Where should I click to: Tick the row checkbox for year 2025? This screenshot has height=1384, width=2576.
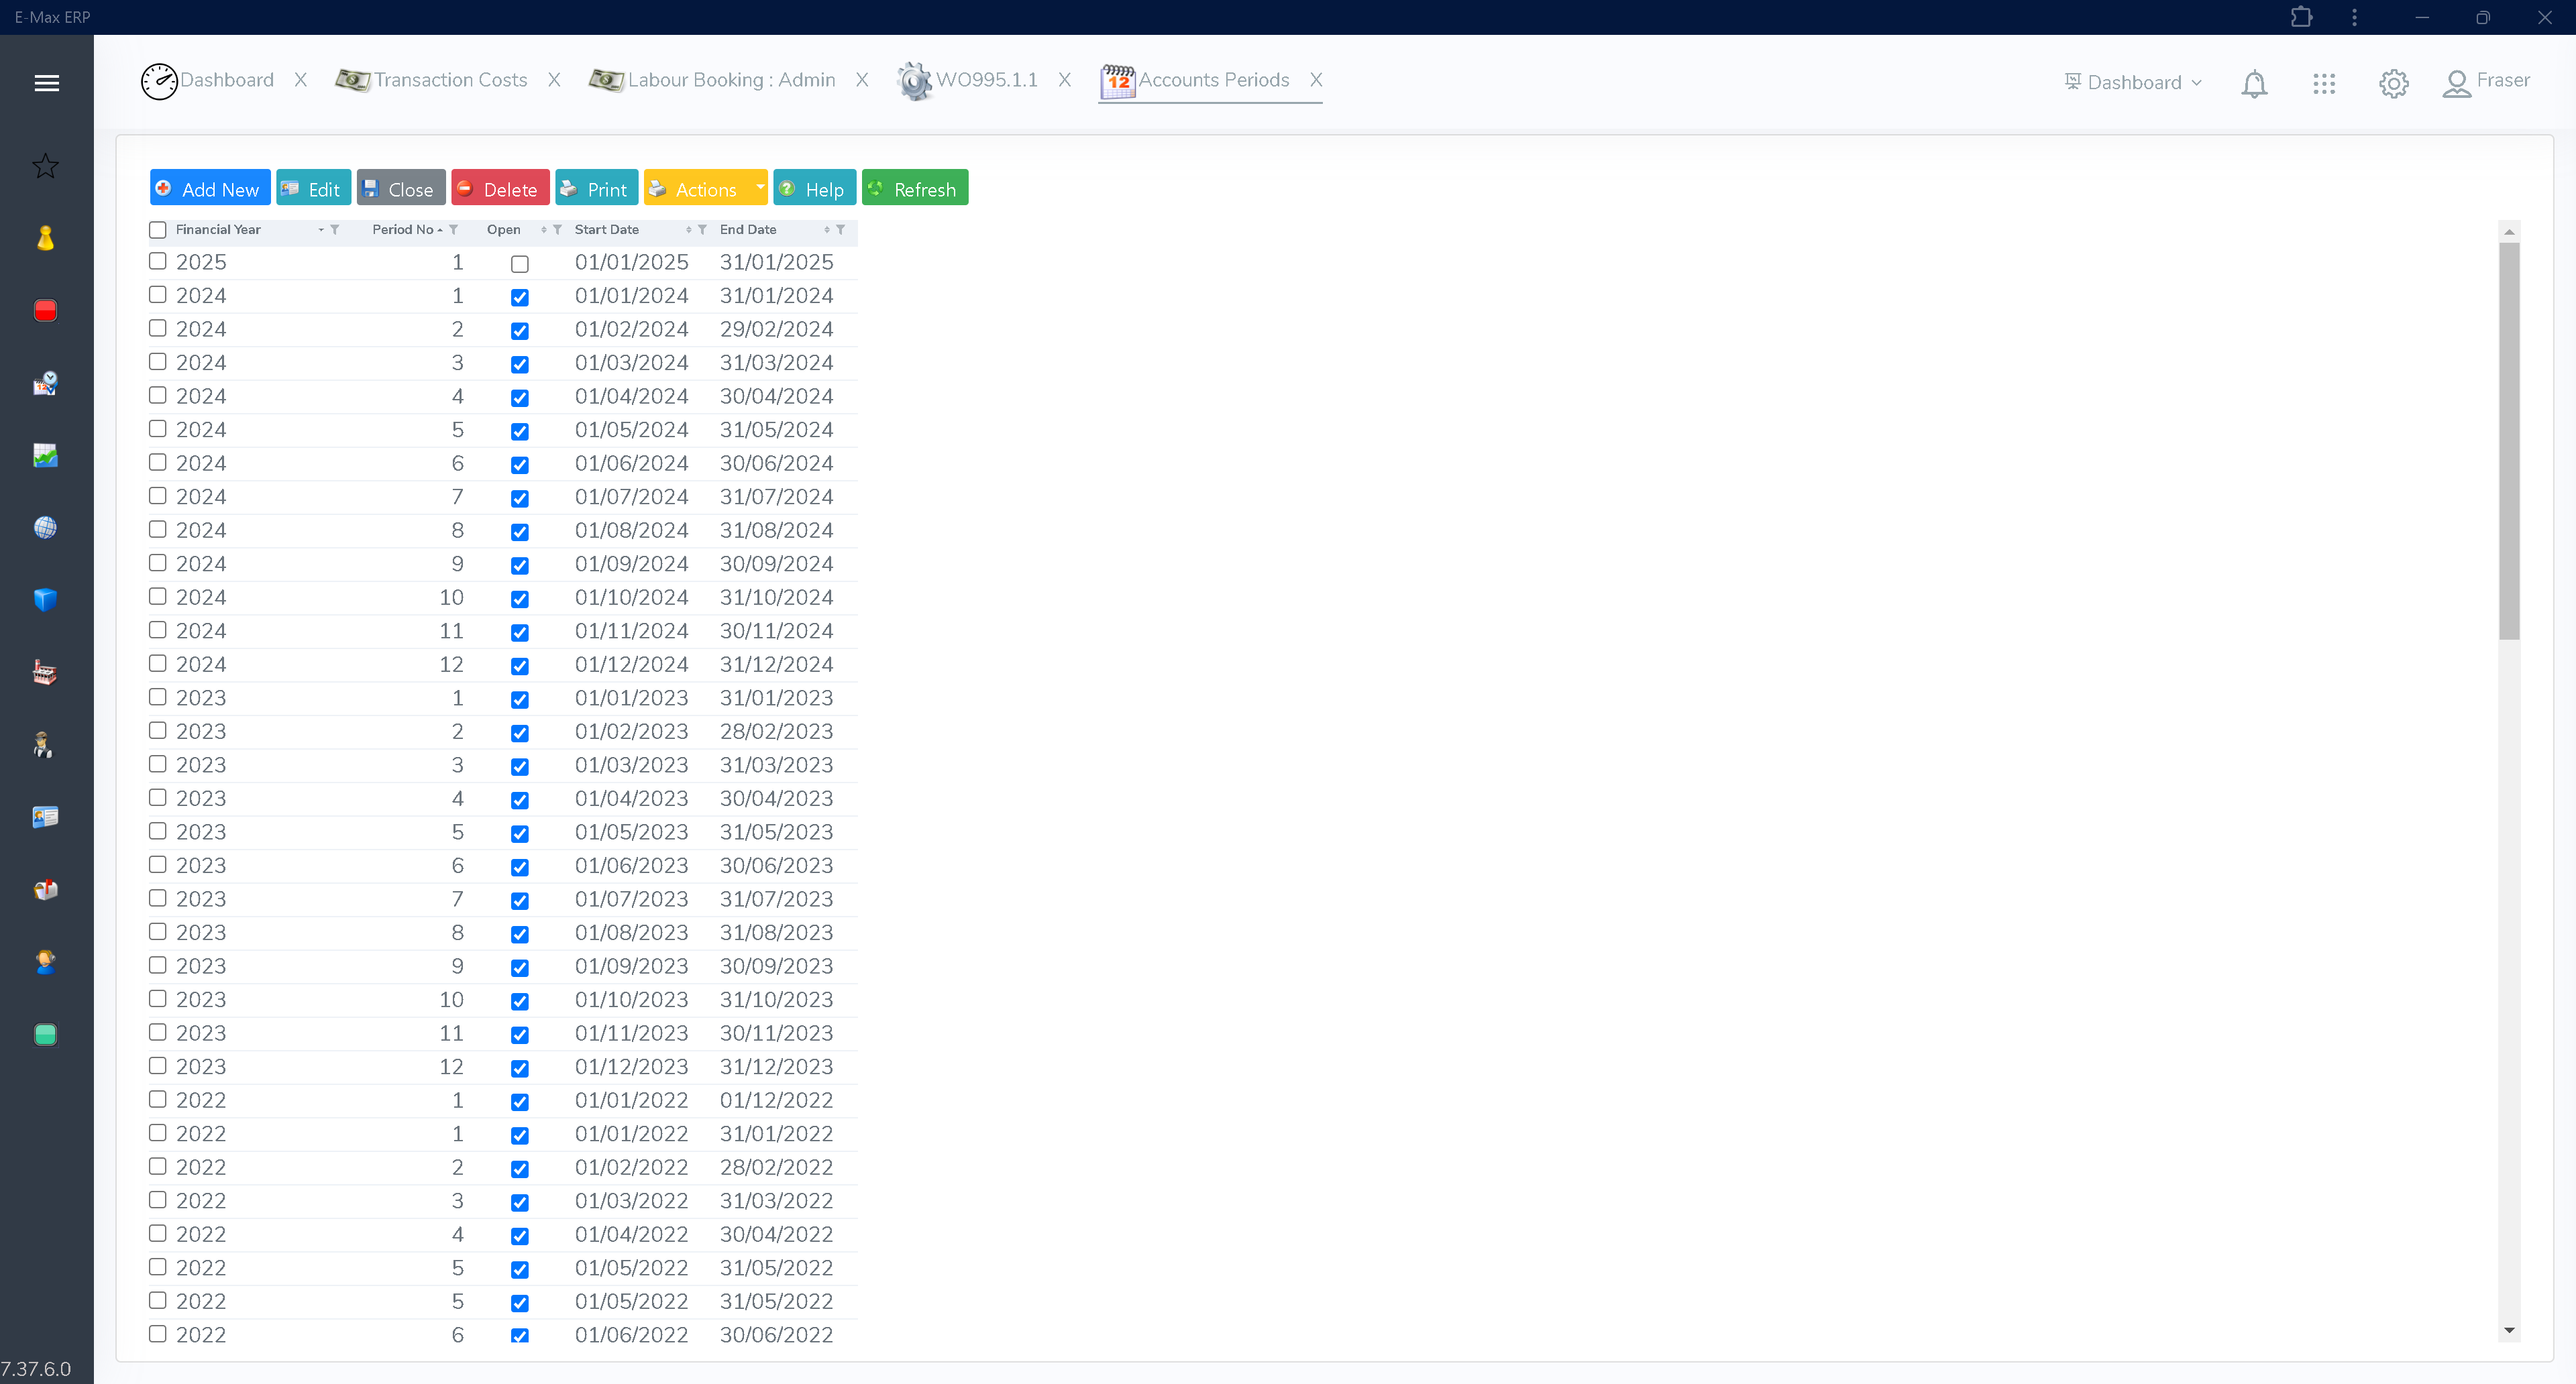157,261
